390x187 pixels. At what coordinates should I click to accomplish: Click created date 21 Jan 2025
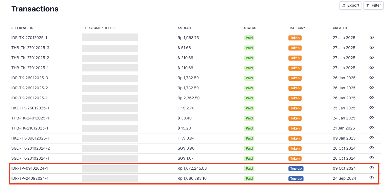[x=344, y=128]
